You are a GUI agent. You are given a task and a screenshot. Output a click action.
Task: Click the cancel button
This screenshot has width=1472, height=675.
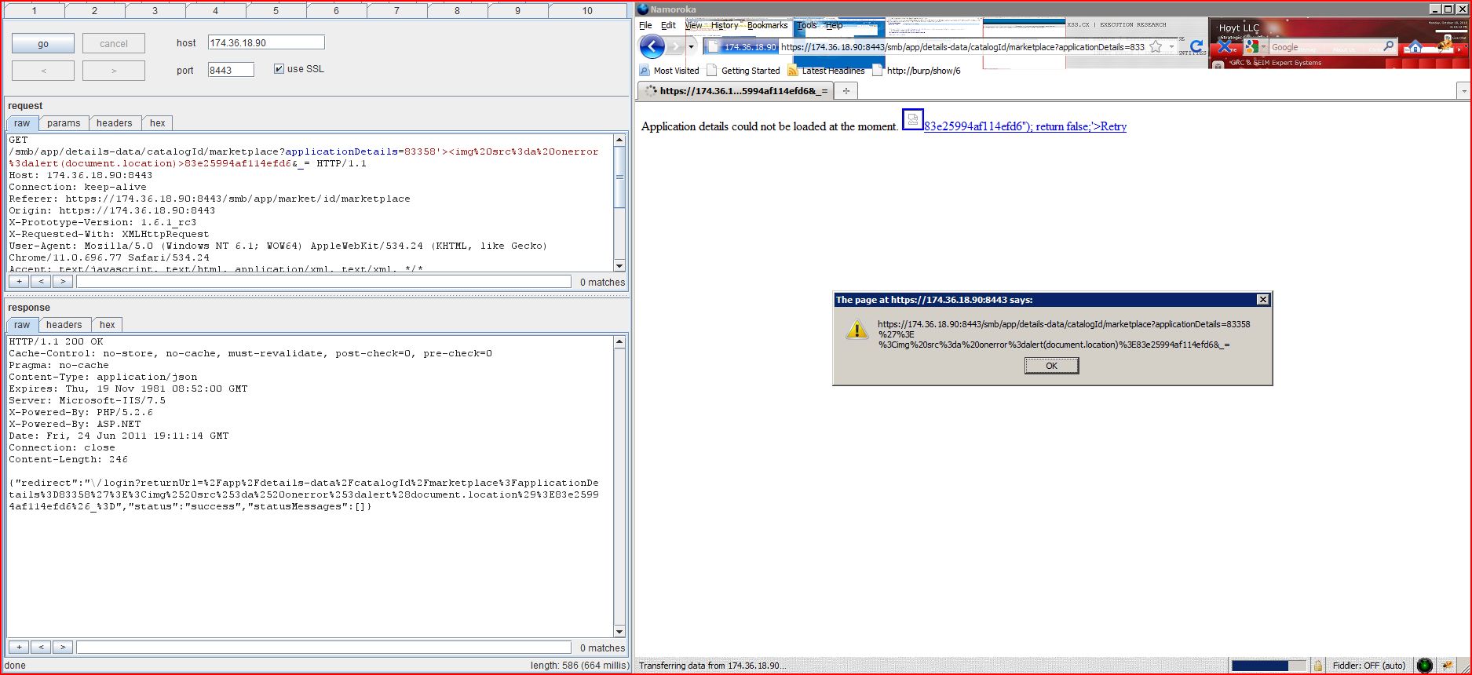point(114,44)
